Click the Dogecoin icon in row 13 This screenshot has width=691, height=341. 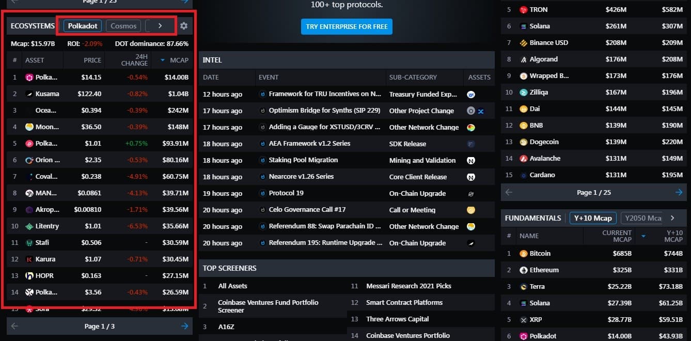524,142
